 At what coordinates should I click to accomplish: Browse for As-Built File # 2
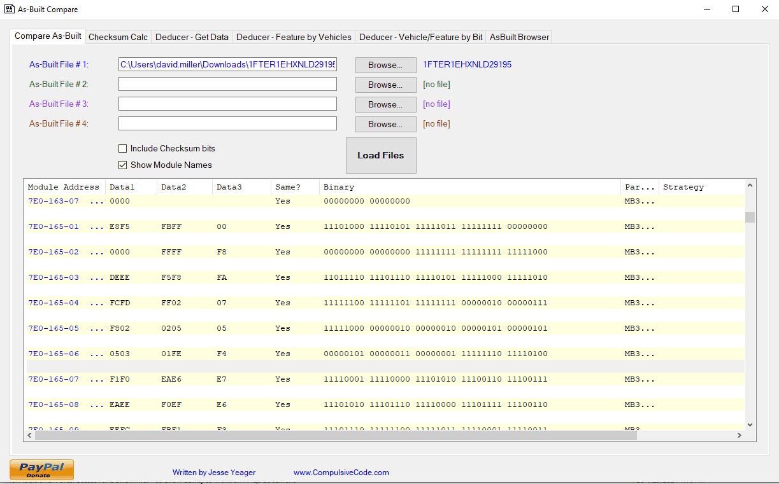[385, 85]
